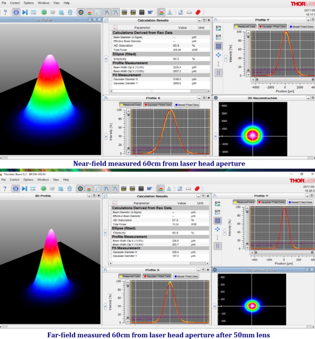Image resolution: width=315 pixels, height=339 pixels.
Task: Click the trash/clear icon in upper window toolbar
Action: (x=70, y=12)
